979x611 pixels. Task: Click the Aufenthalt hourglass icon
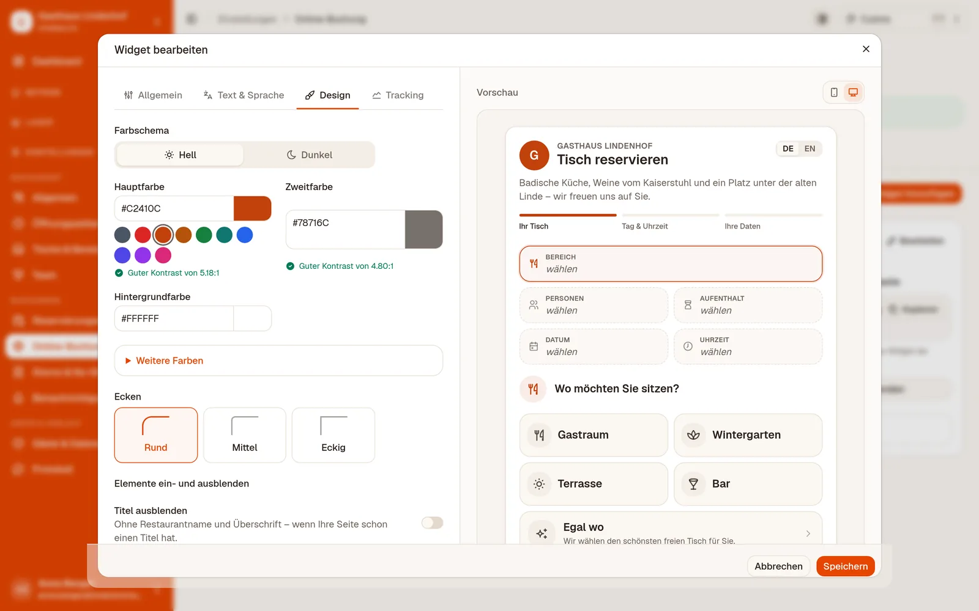(688, 305)
